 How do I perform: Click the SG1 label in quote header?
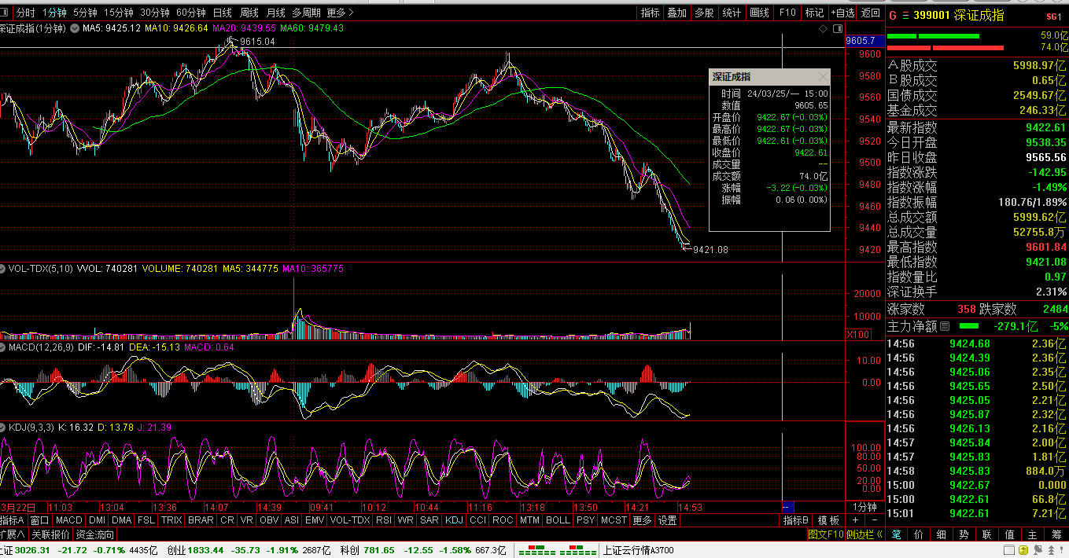pyautogui.click(x=1052, y=17)
